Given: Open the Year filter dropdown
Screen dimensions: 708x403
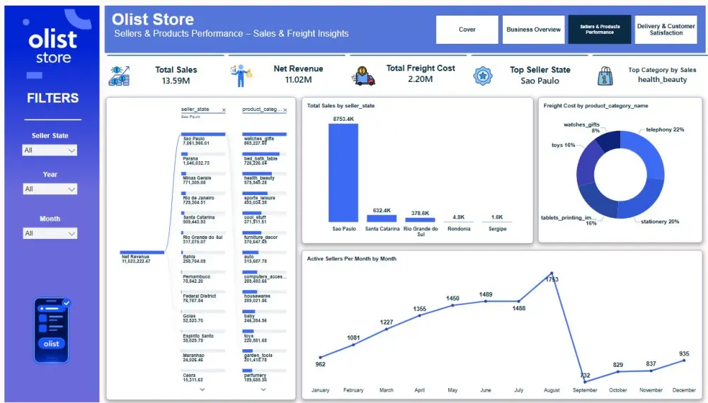Looking at the screenshot, I should click(x=50, y=189).
